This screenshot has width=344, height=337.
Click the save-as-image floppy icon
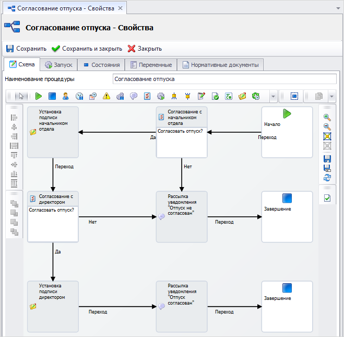pos(327,168)
